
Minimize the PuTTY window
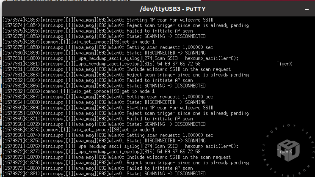(x=307, y=9)
